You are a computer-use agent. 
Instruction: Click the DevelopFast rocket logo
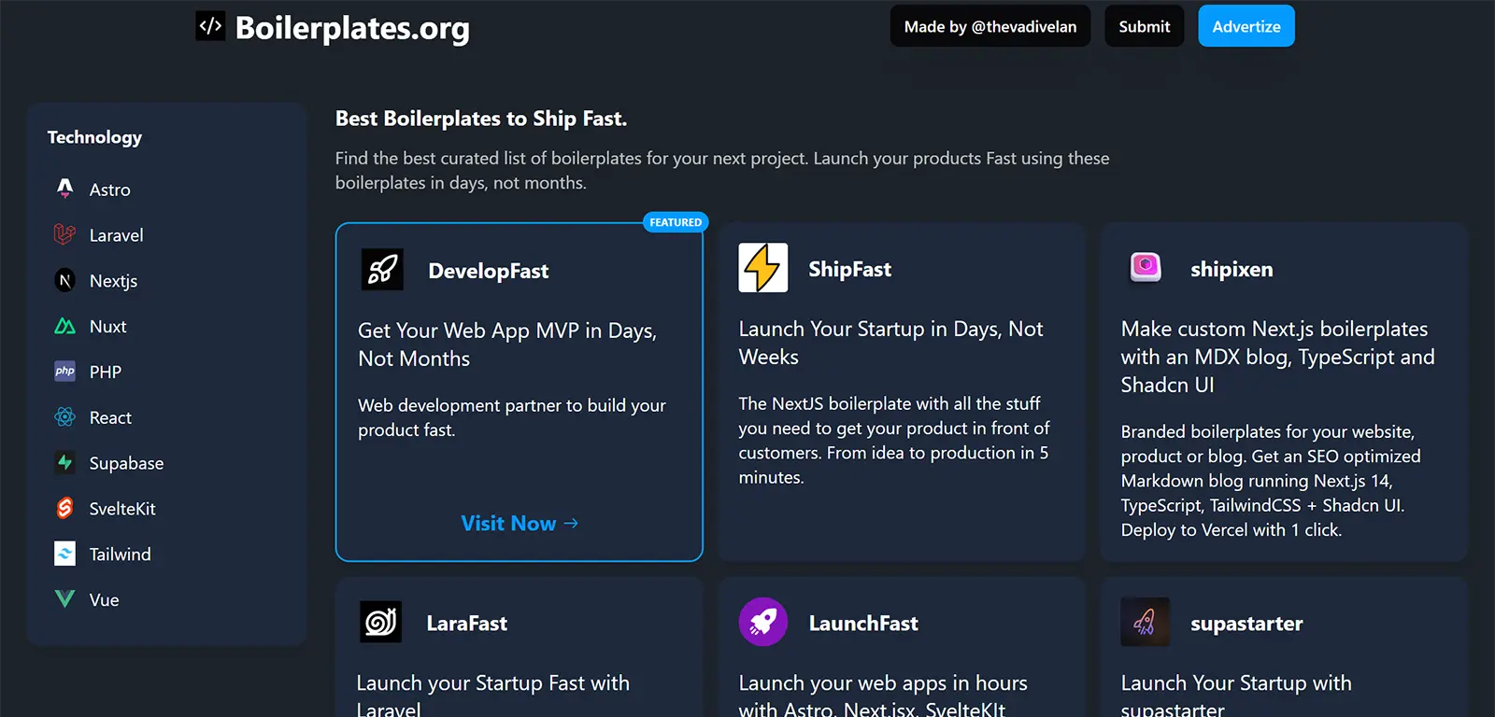click(382, 271)
